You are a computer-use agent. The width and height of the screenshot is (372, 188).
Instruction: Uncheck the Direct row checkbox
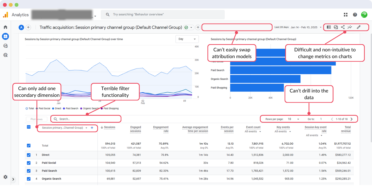(29, 155)
